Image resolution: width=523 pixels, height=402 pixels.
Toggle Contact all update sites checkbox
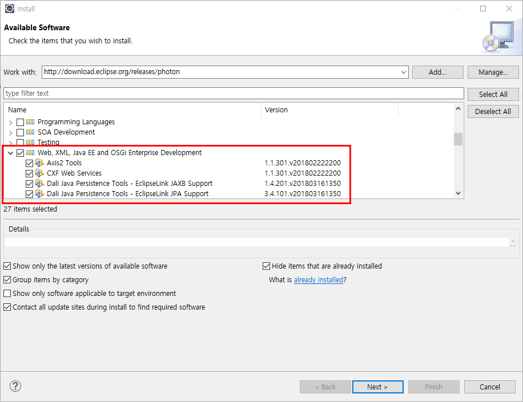tap(7, 307)
